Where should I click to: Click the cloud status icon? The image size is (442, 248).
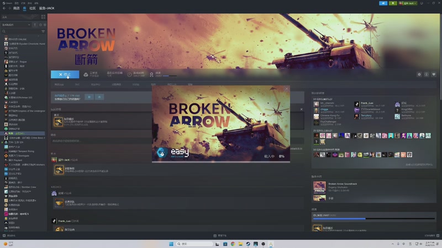click(86, 74)
